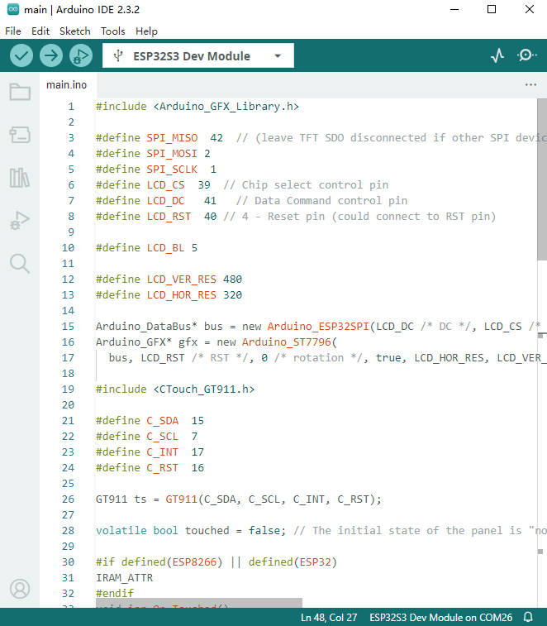
Task: Click the Arduino_GFX_Library.h include text
Action: click(x=226, y=106)
